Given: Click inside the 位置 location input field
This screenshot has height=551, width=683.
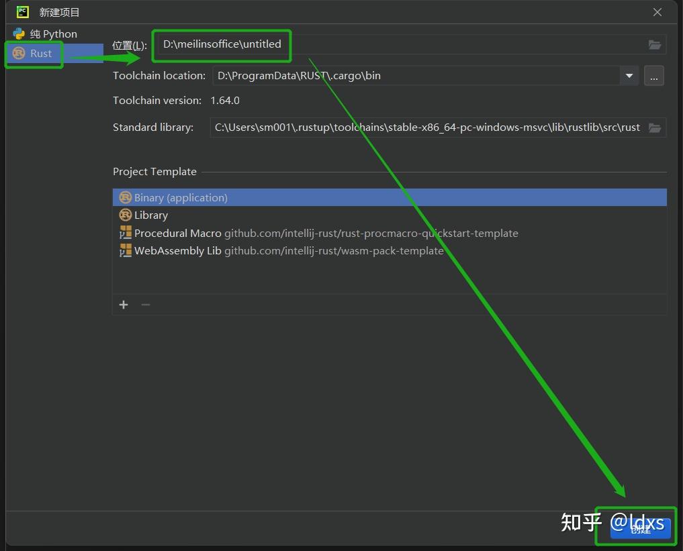Looking at the screenshot, I should pos(269,44).
